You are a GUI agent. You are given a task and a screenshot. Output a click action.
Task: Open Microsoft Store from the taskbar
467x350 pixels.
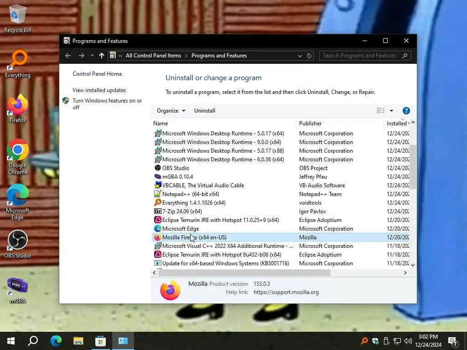(101, 341)
